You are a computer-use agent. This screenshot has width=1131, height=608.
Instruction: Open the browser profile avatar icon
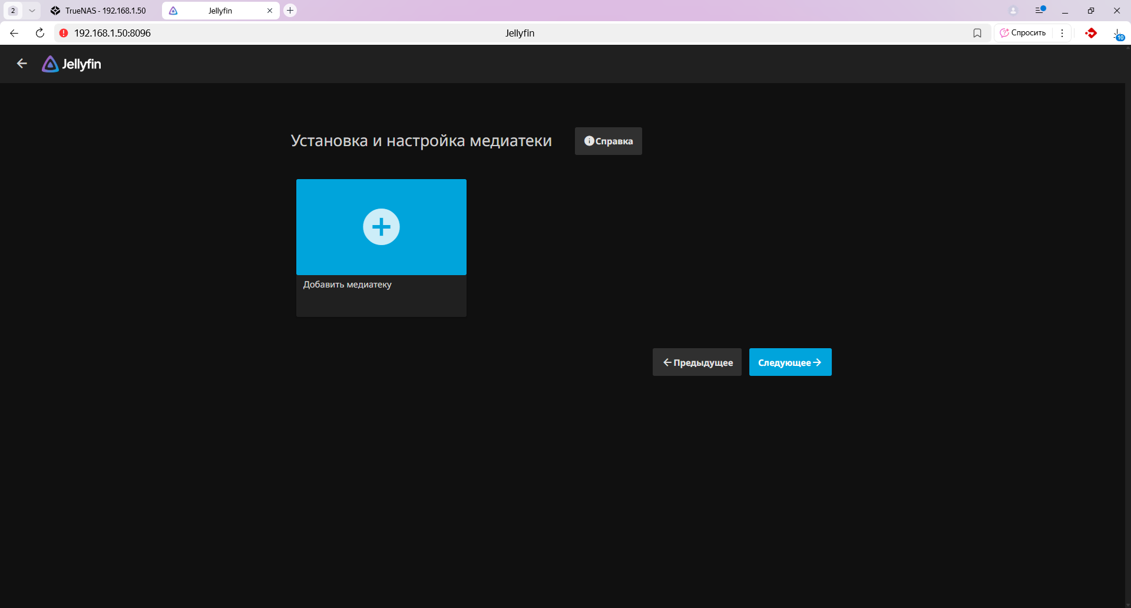[x=1013, y=11]
